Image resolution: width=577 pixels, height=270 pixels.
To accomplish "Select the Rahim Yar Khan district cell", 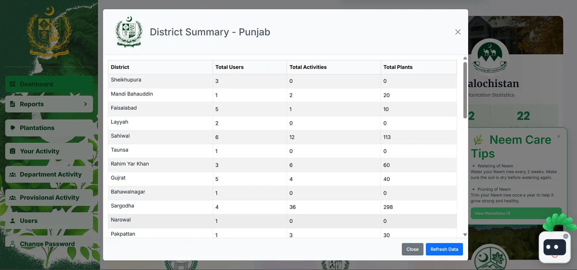I will 160,165.
